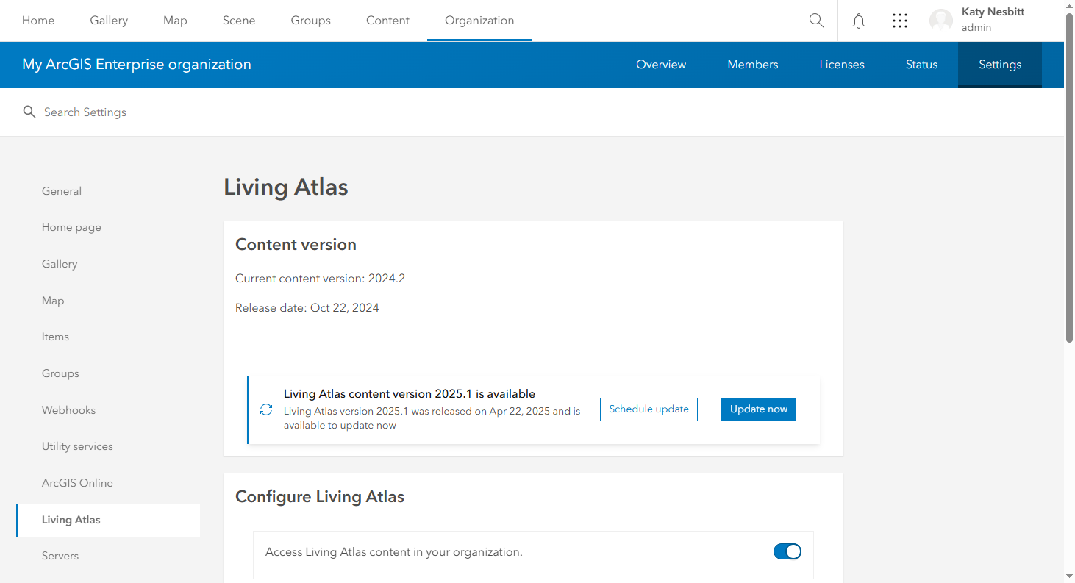Disable access to Living Atlas content
1075x583 pixels.
[x=787, y=551]
